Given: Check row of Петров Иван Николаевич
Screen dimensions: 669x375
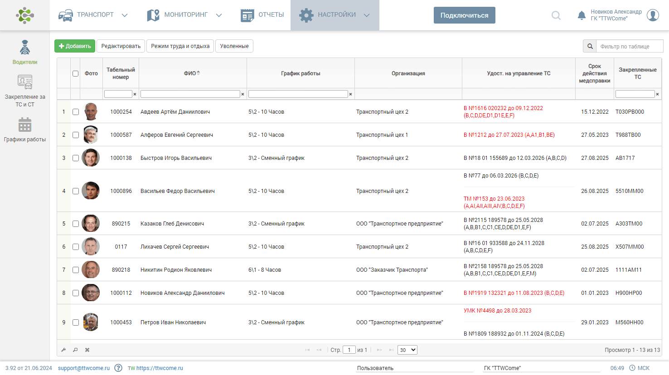Looking at the screenshot, I should tap(76, 322).
